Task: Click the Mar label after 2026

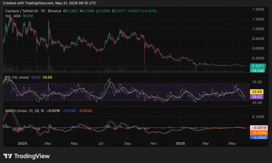Action: 206,143
